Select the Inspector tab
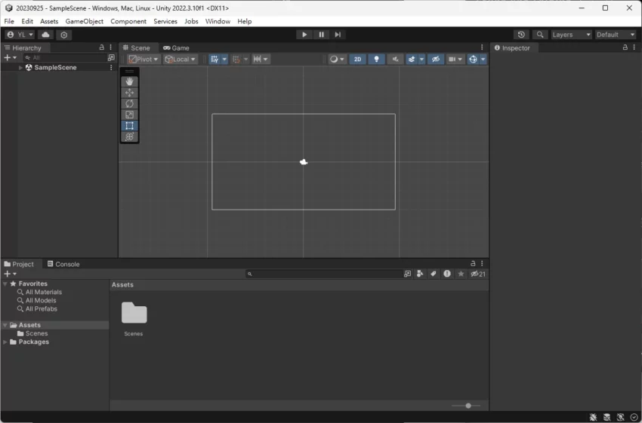 512,48
